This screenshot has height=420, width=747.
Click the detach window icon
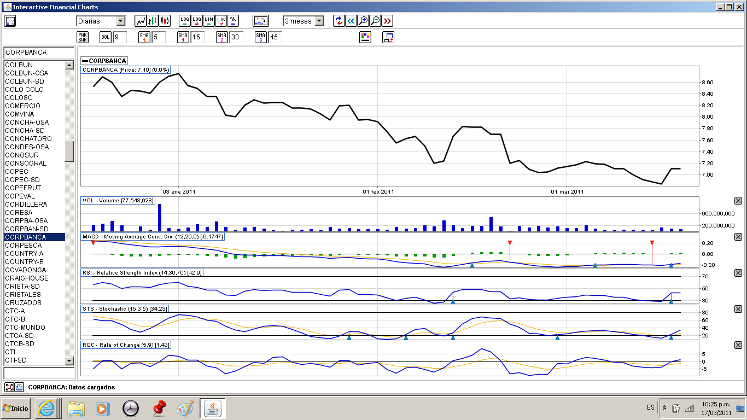[x=388, y=37]
